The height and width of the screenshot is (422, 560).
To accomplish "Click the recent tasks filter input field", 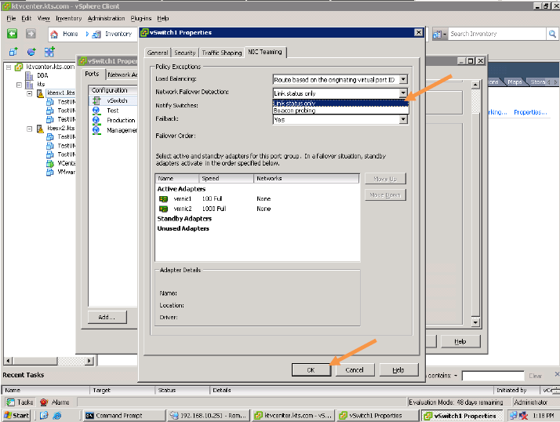I will [x=493, y=376].
